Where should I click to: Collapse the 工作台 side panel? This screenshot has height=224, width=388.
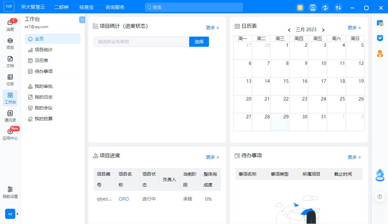click(x=82, y=20)
